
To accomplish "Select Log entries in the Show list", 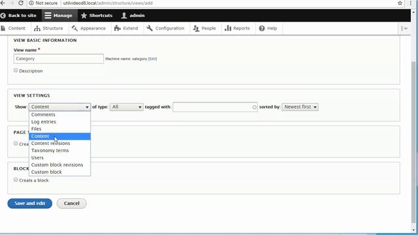I will point(59,122).
